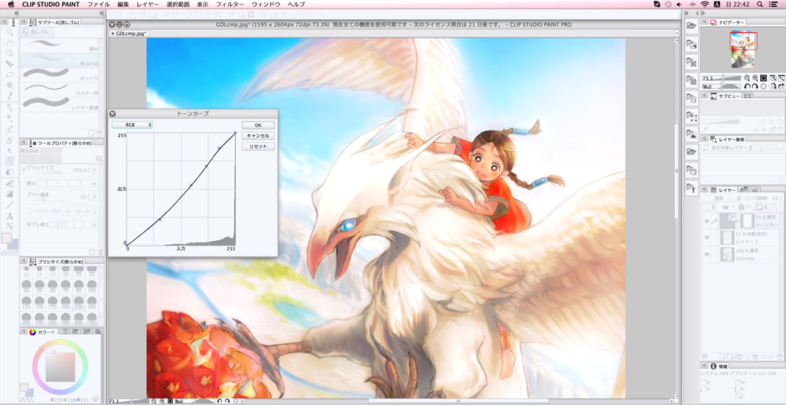The image size is (786, 405).
Task: Hide the トーンカーブ layer eye icon
Action: [x=707, y=221]
